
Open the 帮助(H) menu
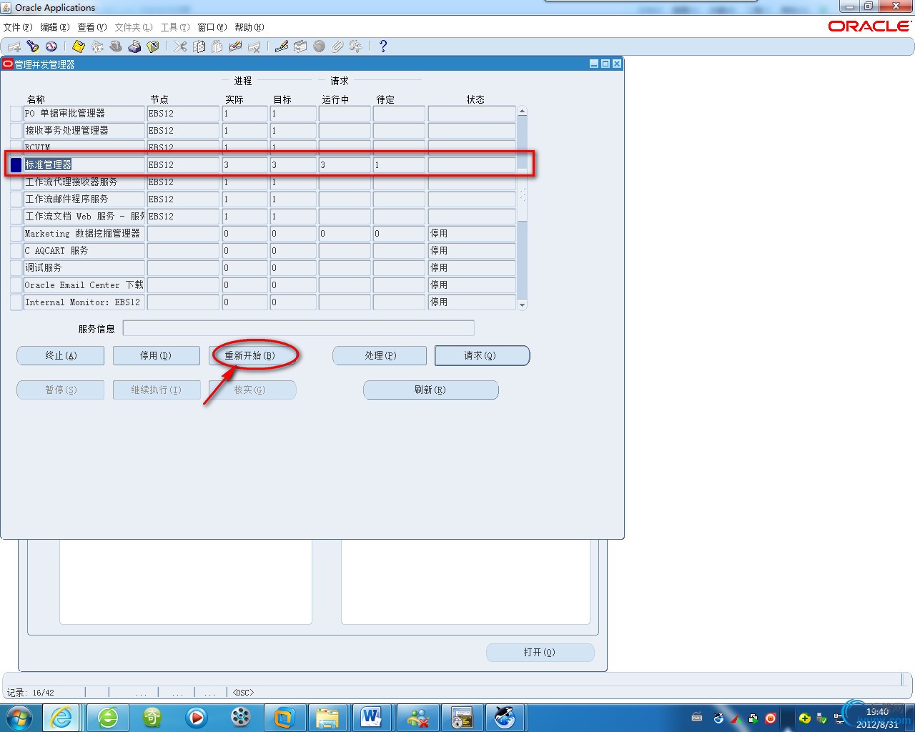point(249,27)
